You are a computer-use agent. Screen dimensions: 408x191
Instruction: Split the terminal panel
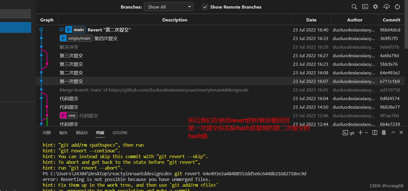375,132
